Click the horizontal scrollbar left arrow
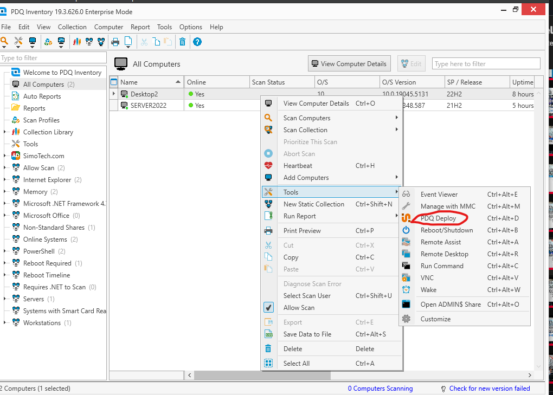The width and height of the screenshot is (553, 395). pyautogui.click(x=189, y=375)
